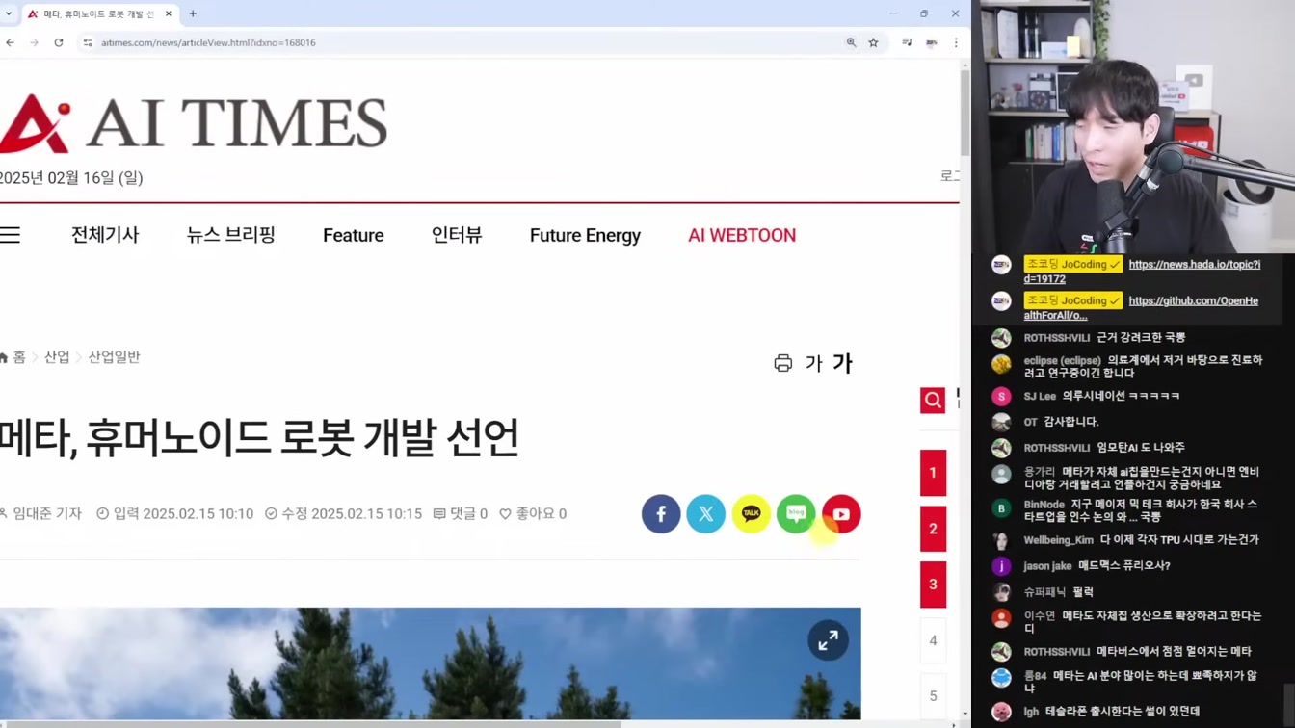The image size is (1295, 728).
Task: Open the hamburger menu icon
Action: point(10,235)
